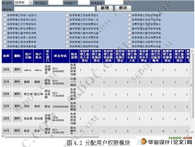The height and width of the screenshot is (147, 195).
Task: Enable 报表管理之旅客结账报表 checkbox
Action: tap(67, 42)
